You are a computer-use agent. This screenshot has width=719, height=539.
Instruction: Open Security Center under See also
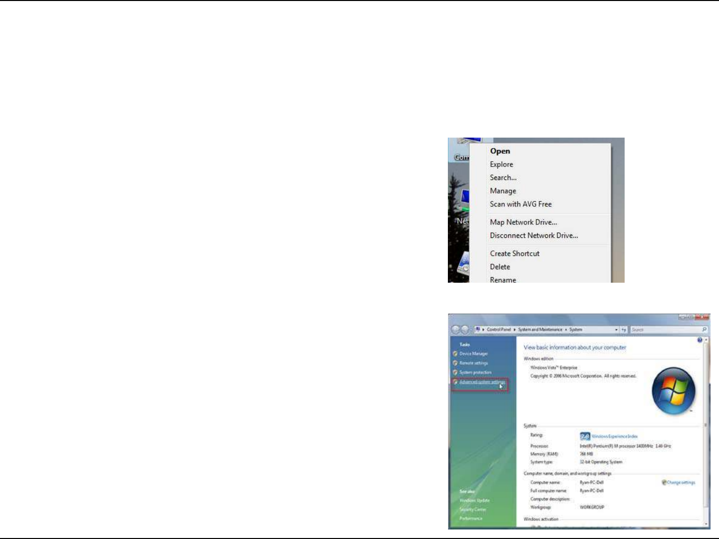(x=472, y=510)
